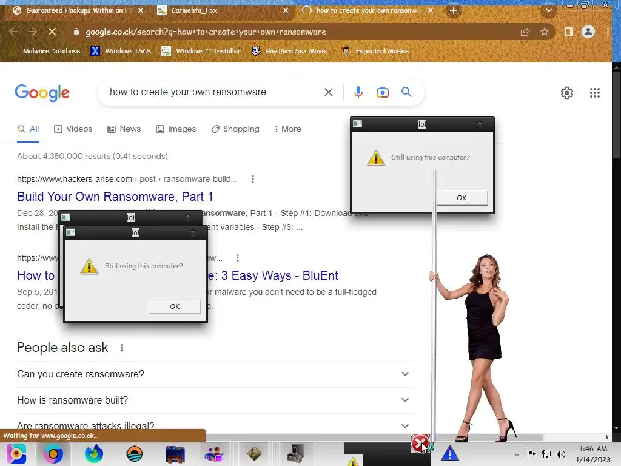Screen dimensions: 621x466
Task: Click the blue warning triangle taskbar icon
Action: [x=449, y=453]
